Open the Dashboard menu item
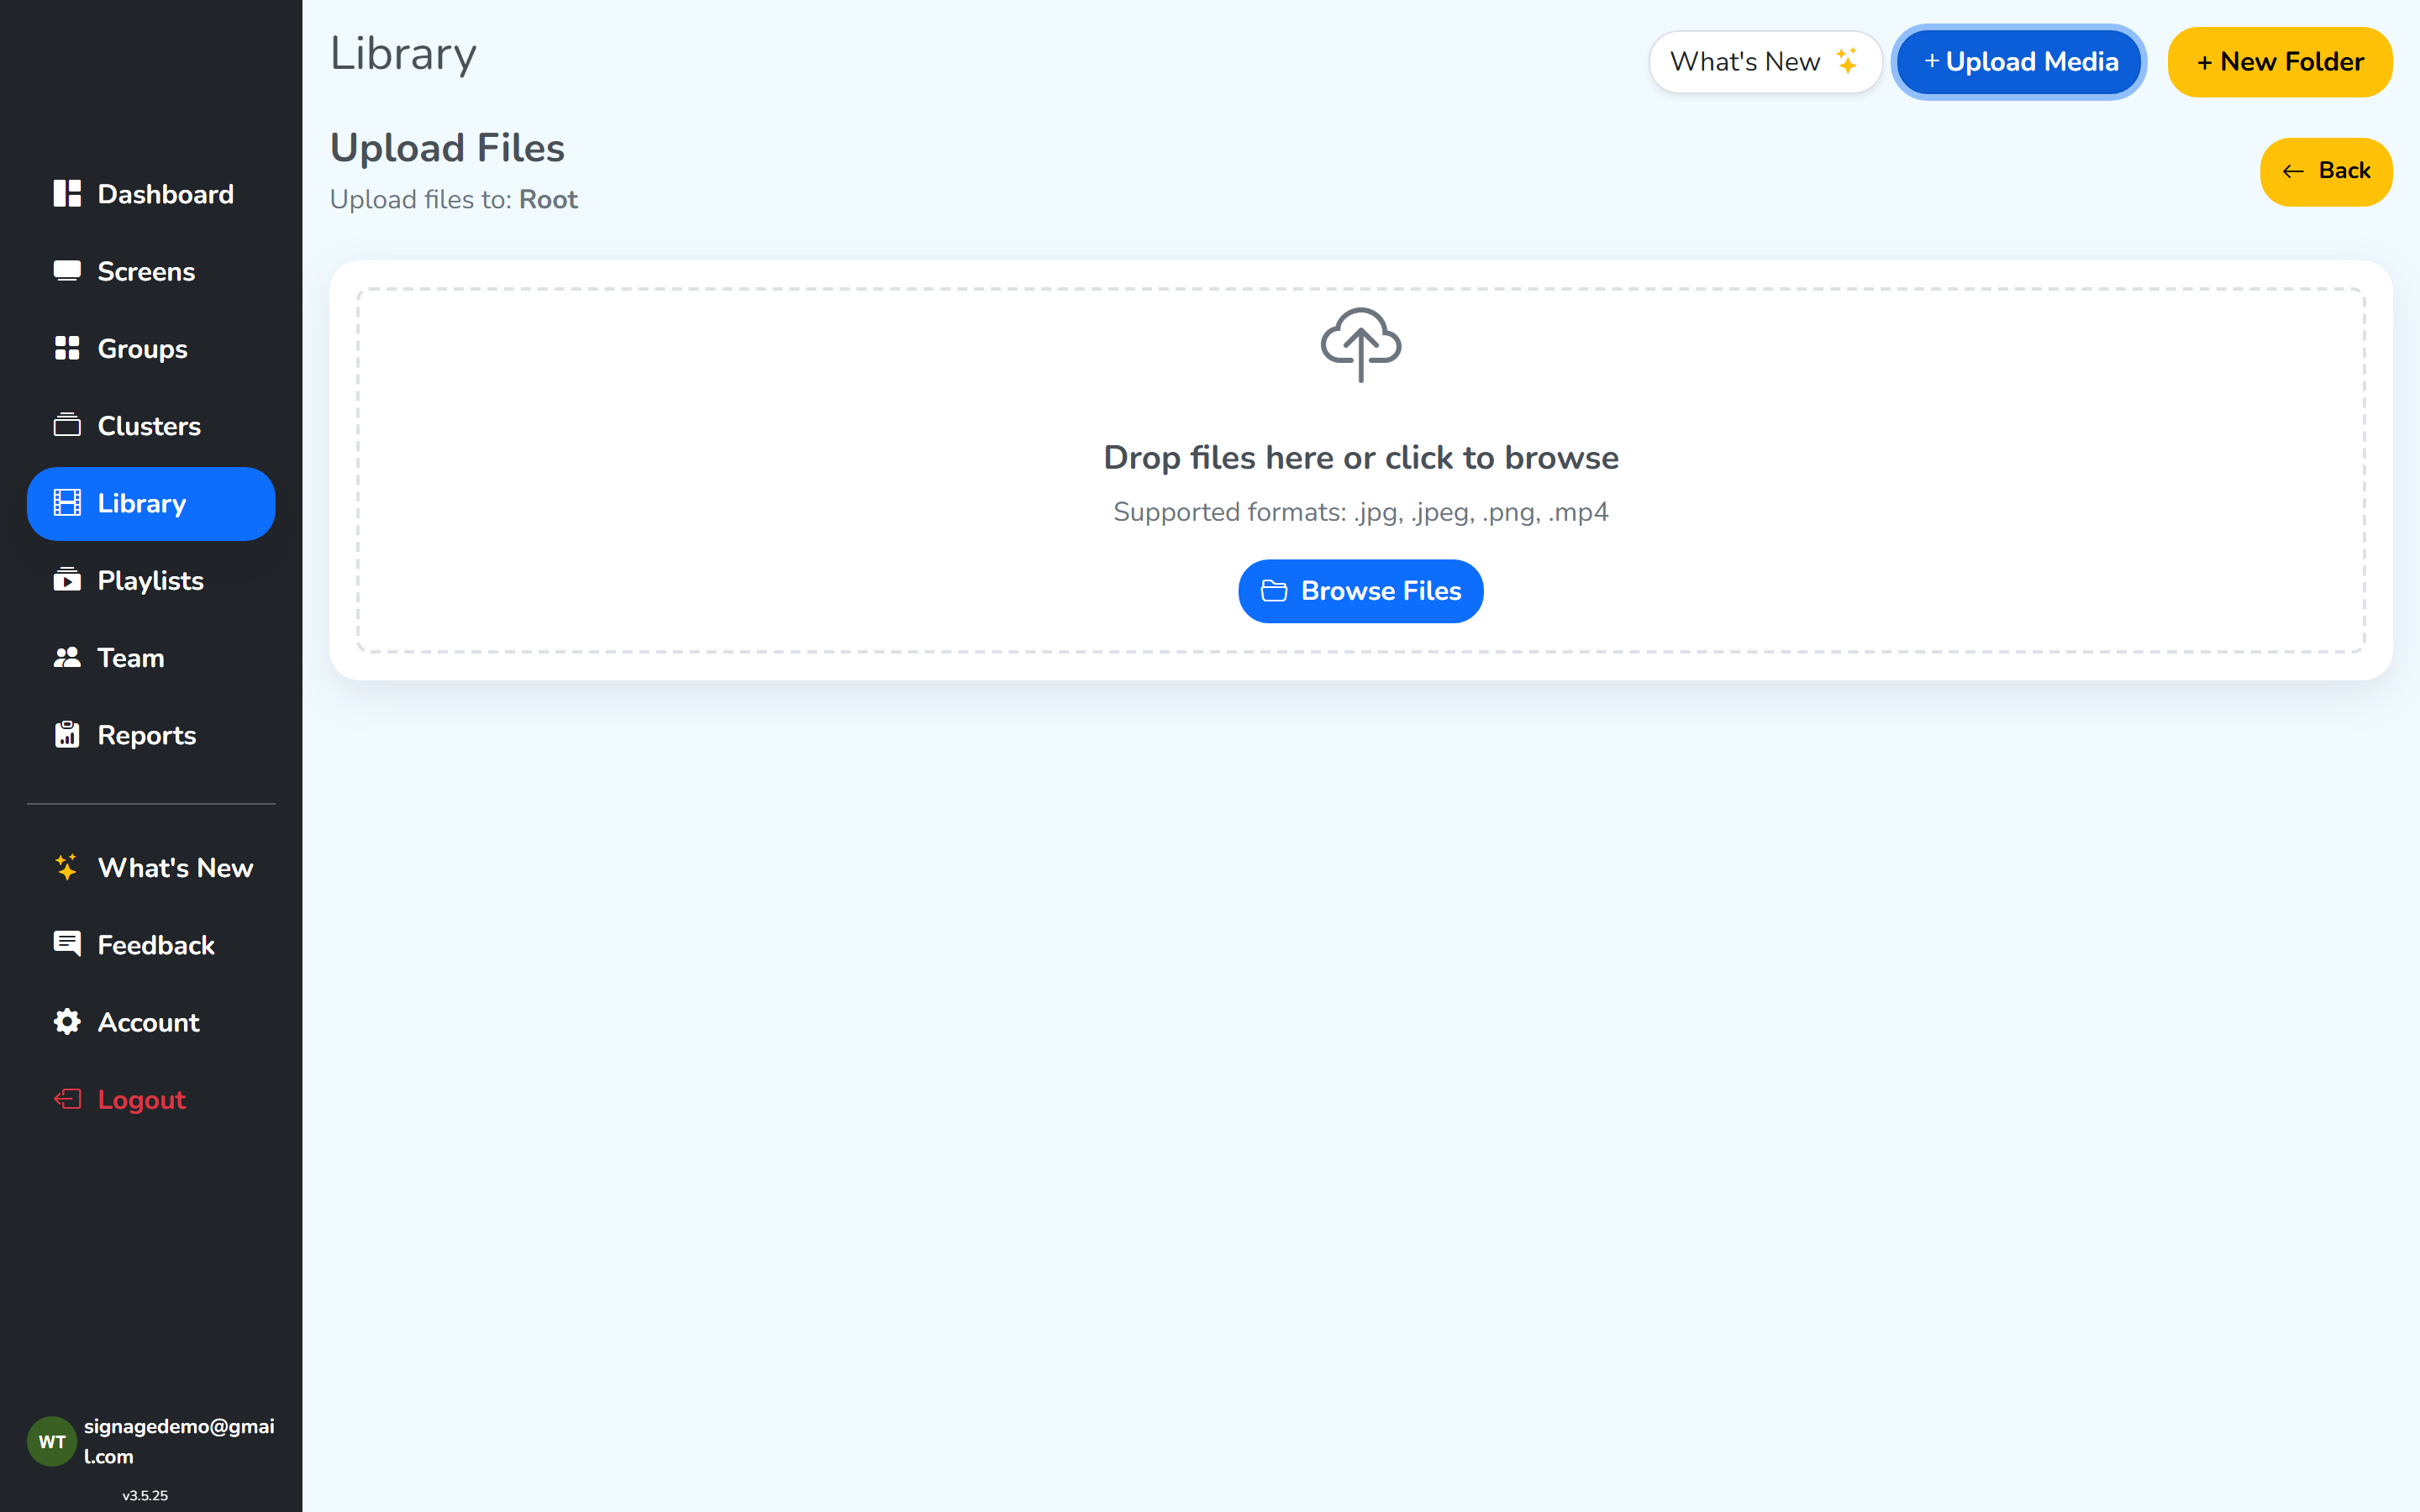Image resolution: width=2420 pixels, height=1512 pixels. (151, 194)
